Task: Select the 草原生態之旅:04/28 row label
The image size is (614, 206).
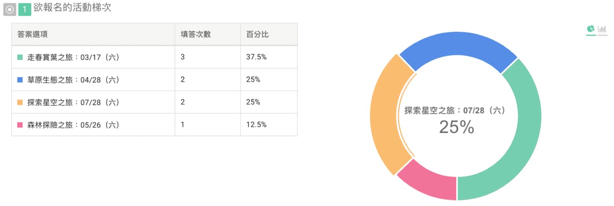Action: click(x=73, y=80)
